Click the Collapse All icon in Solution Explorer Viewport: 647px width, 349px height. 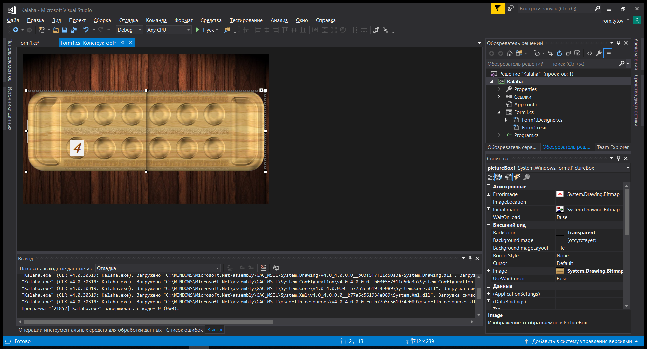568,53
